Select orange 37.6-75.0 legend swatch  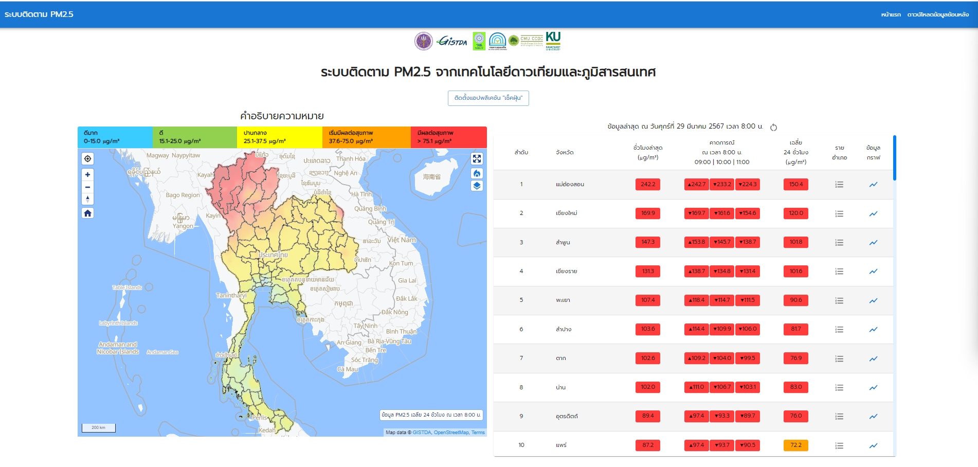tap(366, 137)
